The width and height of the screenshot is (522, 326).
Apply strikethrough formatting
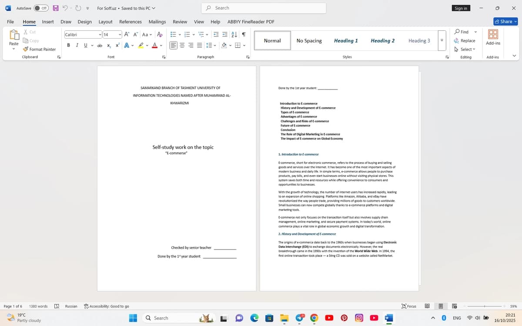tap(100, 45)
